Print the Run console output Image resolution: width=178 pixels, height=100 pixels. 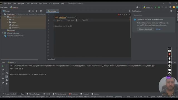tap(7, 80)
